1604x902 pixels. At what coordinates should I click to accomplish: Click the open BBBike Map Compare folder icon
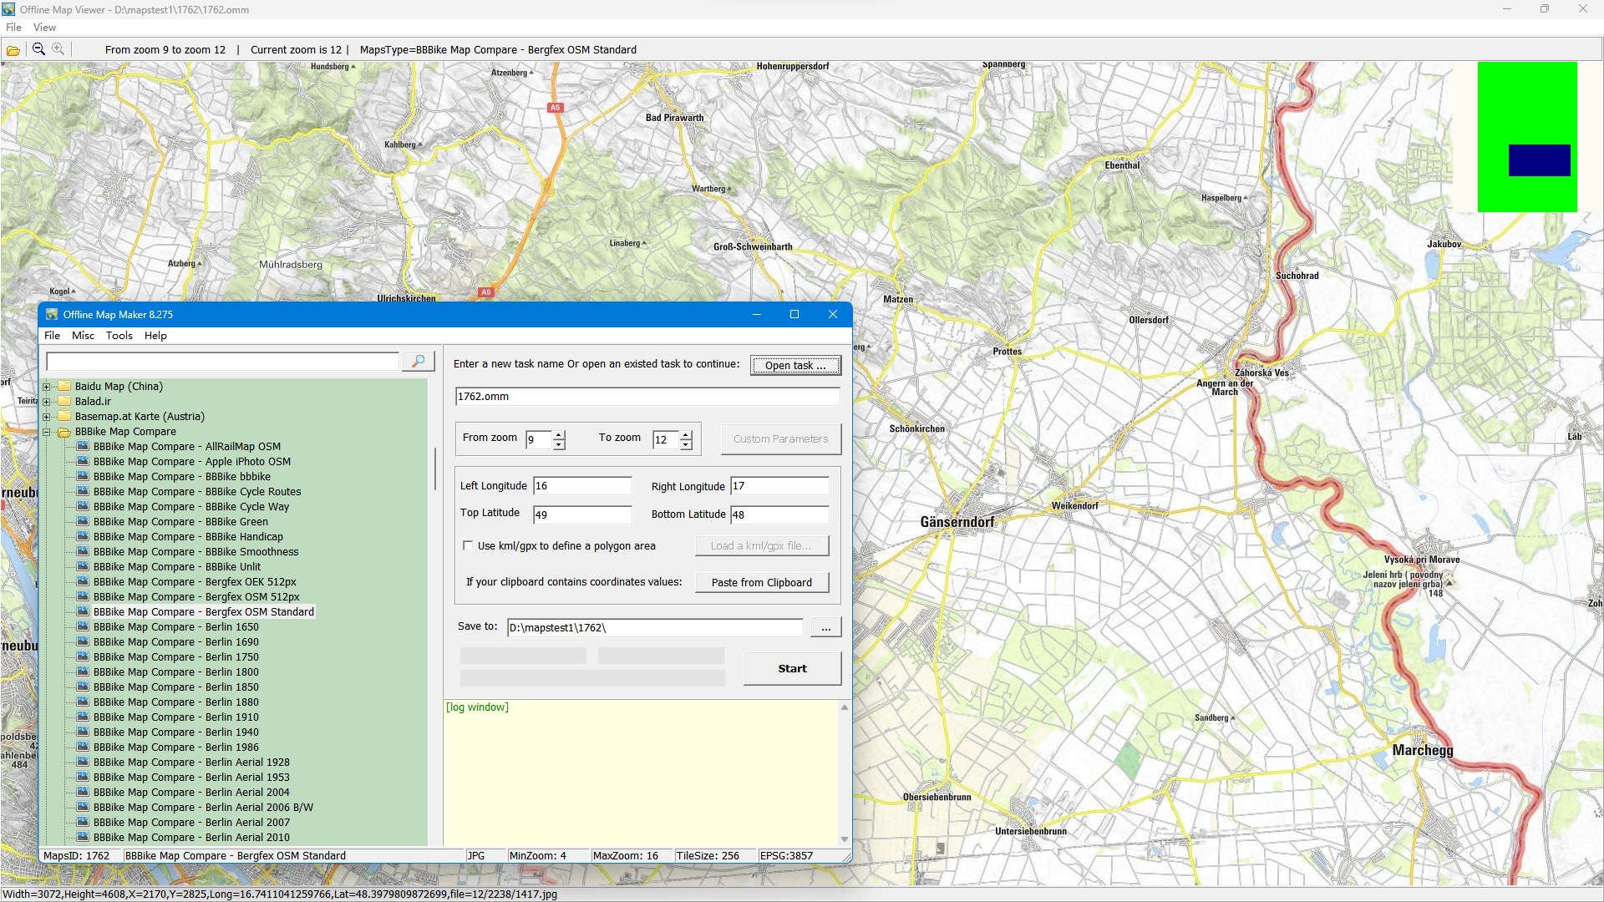[65, 432]
